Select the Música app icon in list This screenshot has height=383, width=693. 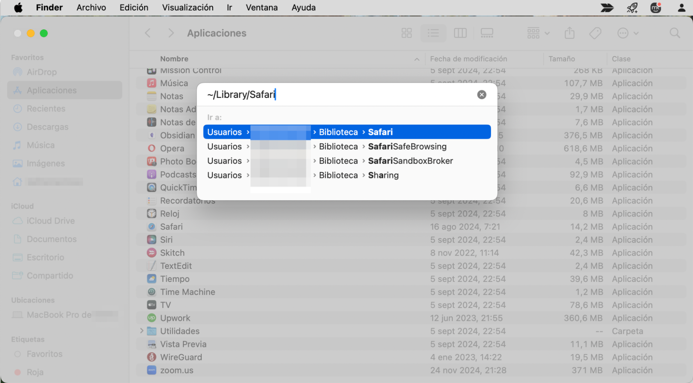[x=151, y=83]
